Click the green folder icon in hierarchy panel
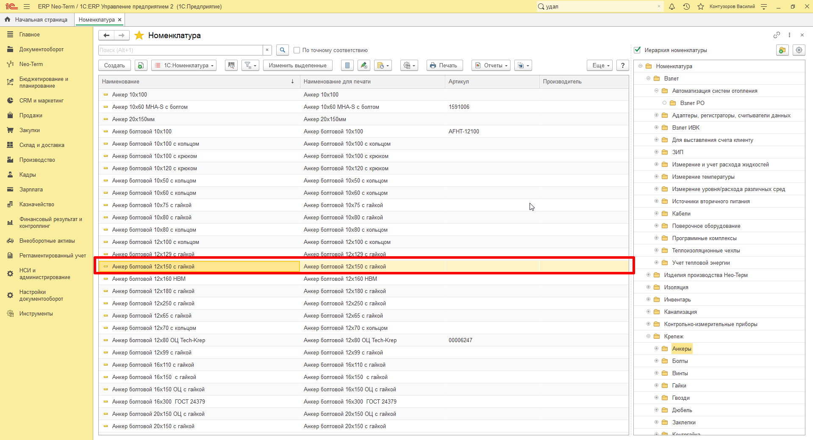 point(782,50)
